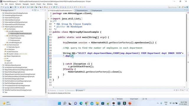
Task: Collapse the src/main/java folder
Action: point(3,29)
